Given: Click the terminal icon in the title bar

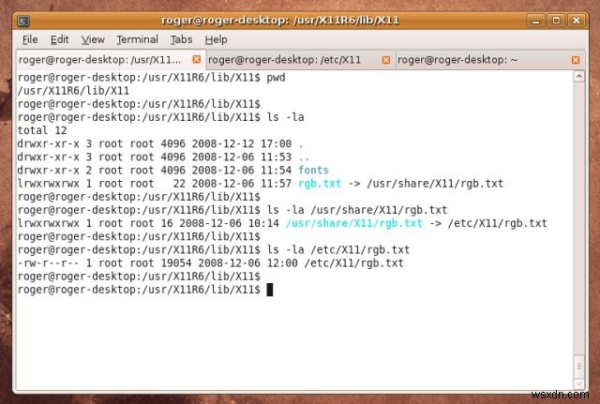Looking at the screenshot, I should [x=23, y=21].
